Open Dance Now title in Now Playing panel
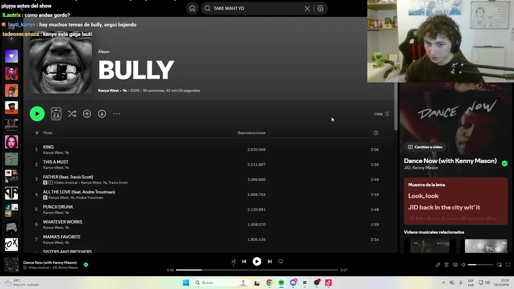This screenshot has height=289, width=514. pyautogui.click(x=450, y=161)
